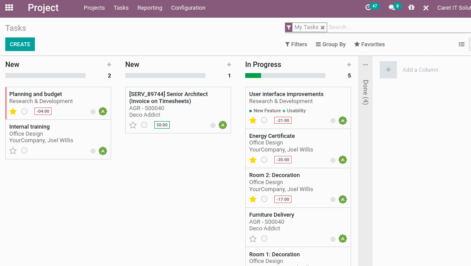Schedule activity on the Senior Architect task
The image size is (471, 266).
[144, 125]
